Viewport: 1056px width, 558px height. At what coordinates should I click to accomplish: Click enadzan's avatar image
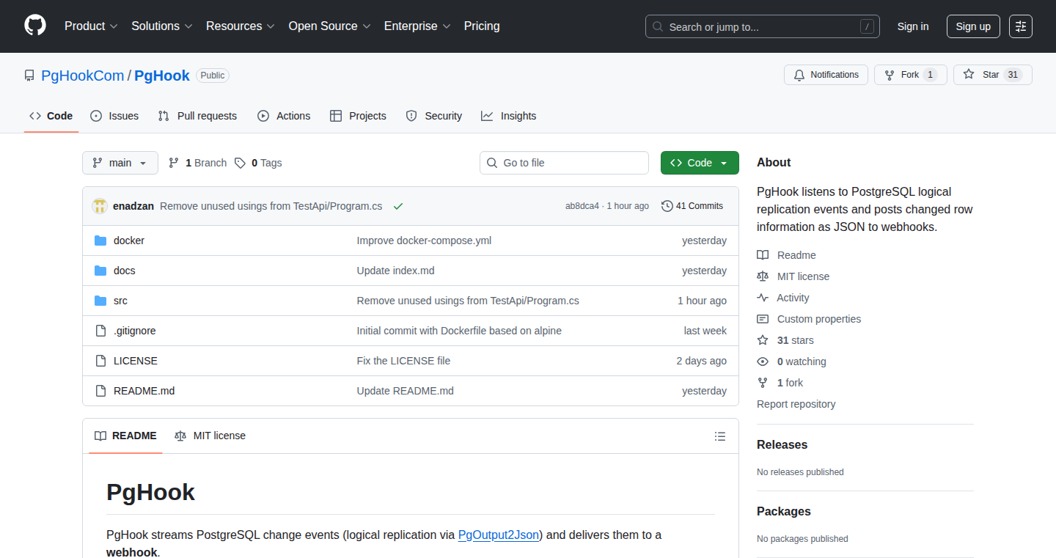coord(100,206)
